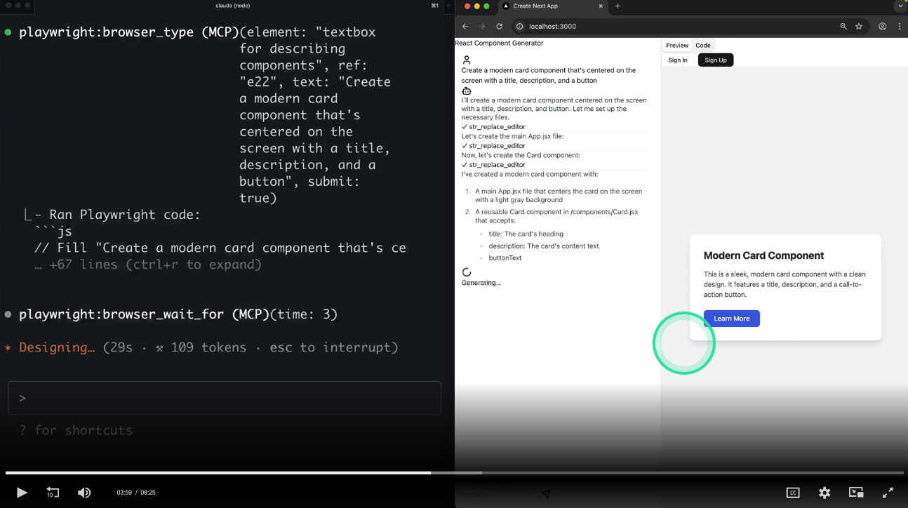Image resolution: width=908 pixels, height=508 pixels.
Task: Bookmark the page with star icon
Action: 859,27
